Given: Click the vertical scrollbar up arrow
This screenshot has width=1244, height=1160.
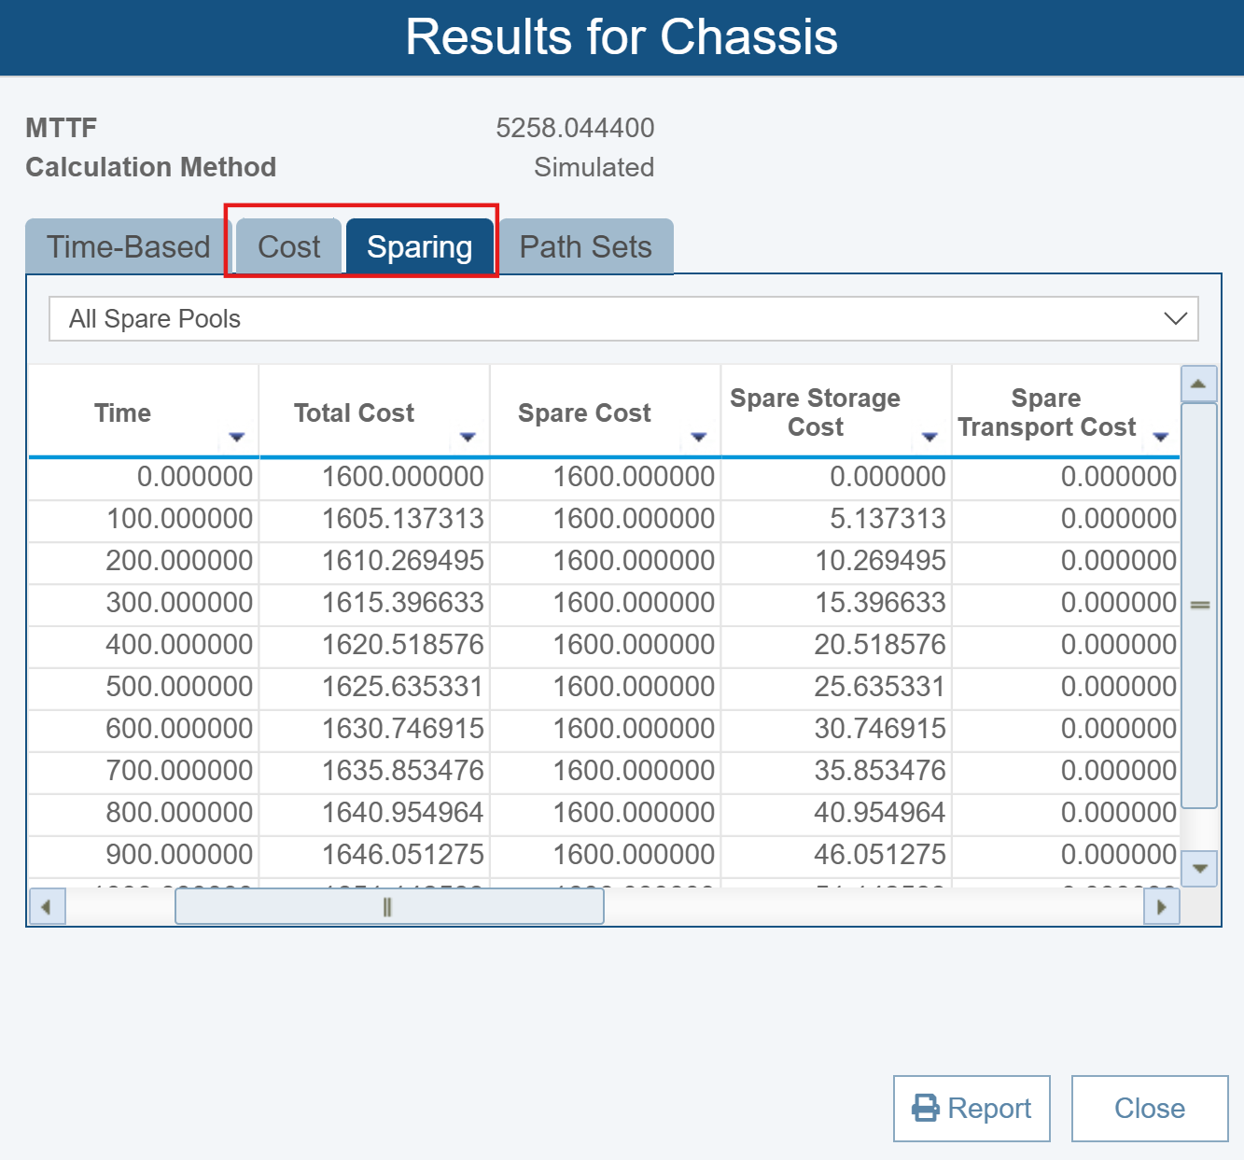Looking at the screenshot, I should point(1198,384).
